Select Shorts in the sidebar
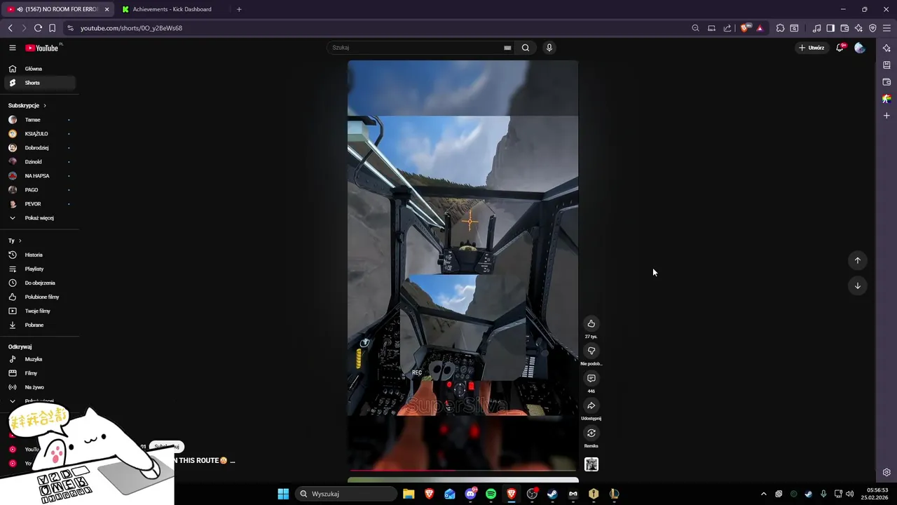Screen dimensions: 897x505 coord(39,83)
